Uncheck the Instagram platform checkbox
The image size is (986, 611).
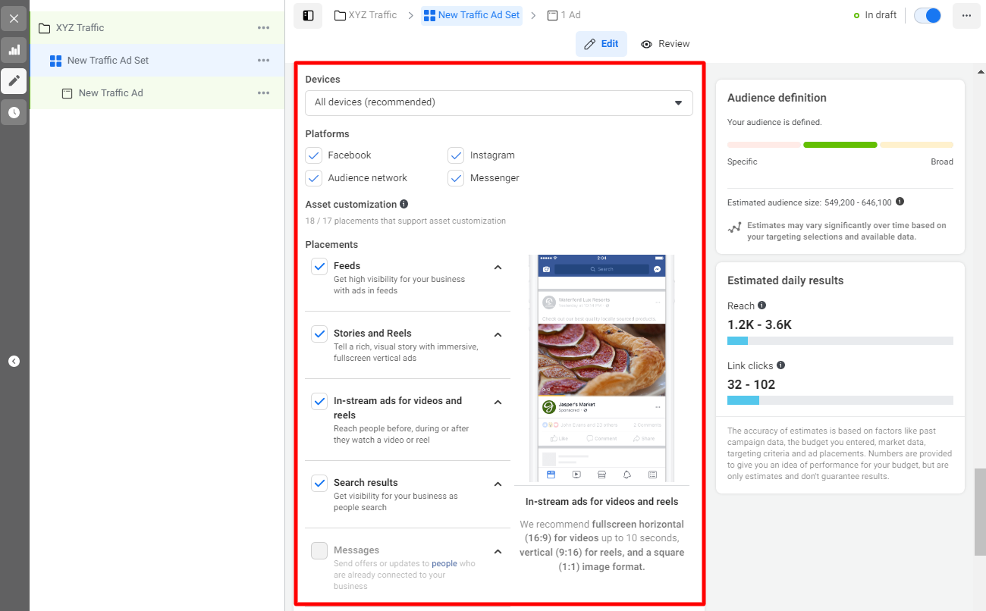coord(456,155)
